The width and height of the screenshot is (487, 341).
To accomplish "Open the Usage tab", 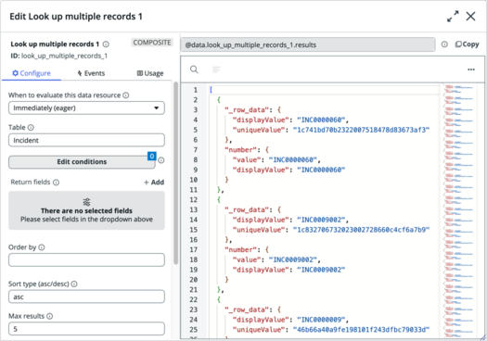I will click(150, 73).
